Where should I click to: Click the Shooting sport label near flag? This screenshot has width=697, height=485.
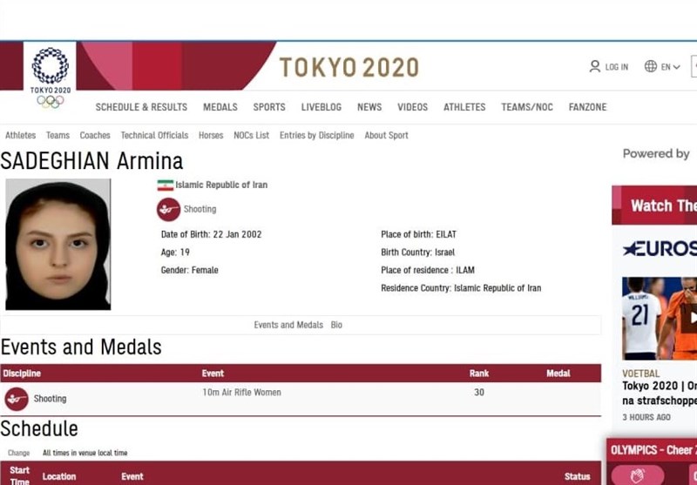pos(200,209)
